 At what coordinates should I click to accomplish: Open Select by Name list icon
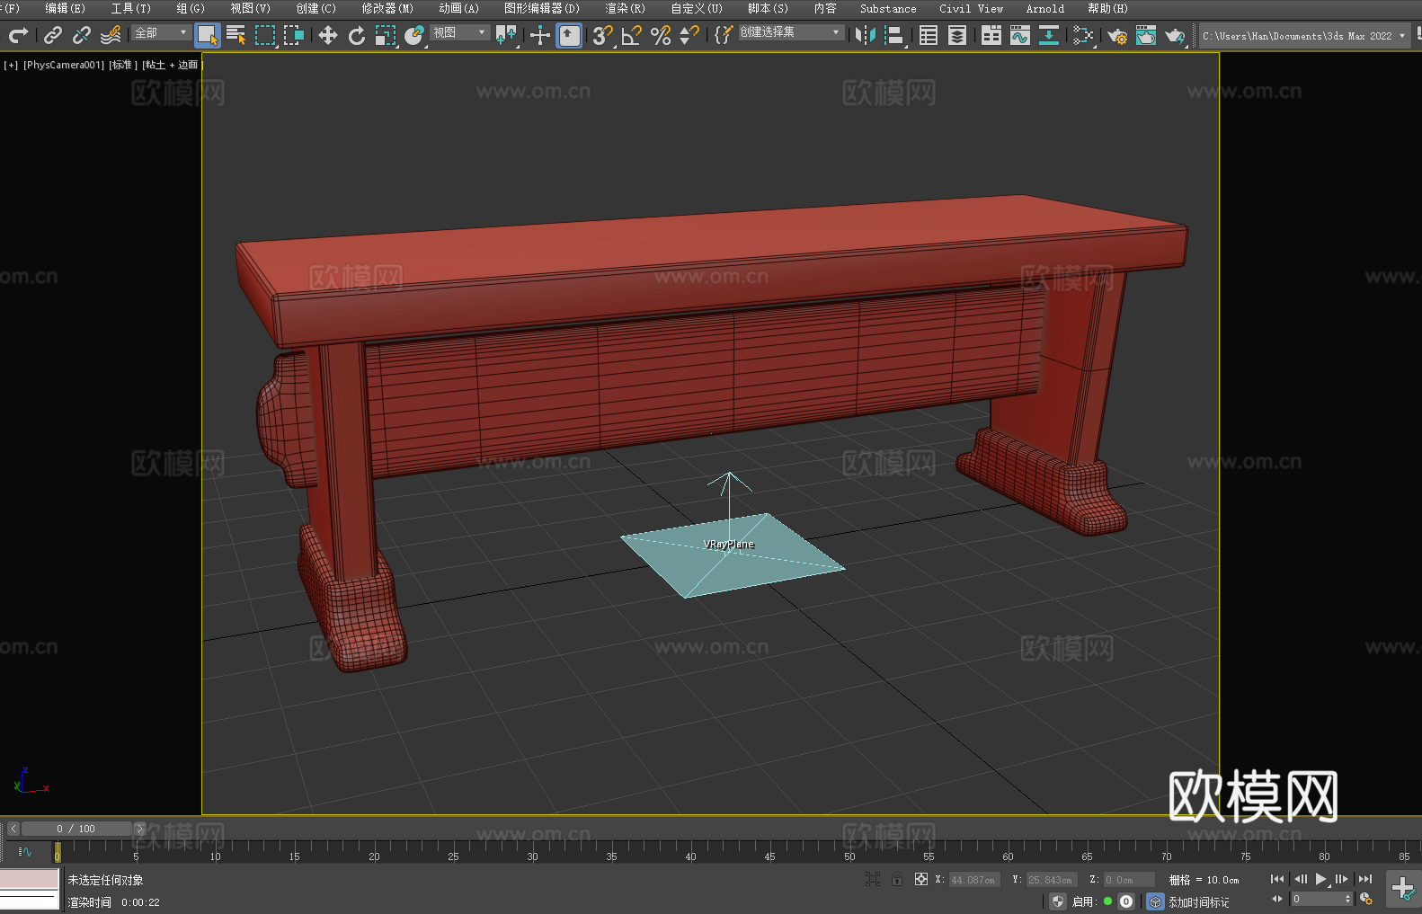(x=236, y=35)
